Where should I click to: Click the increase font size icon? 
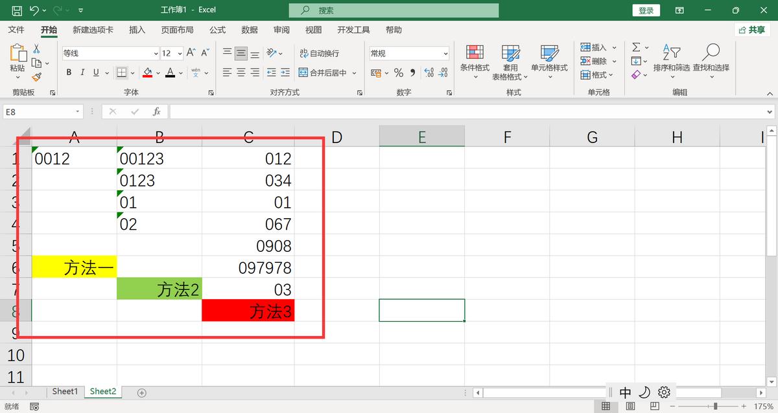[191, 53]
